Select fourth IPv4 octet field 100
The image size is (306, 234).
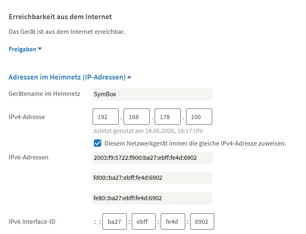click(x=199, y=117)
